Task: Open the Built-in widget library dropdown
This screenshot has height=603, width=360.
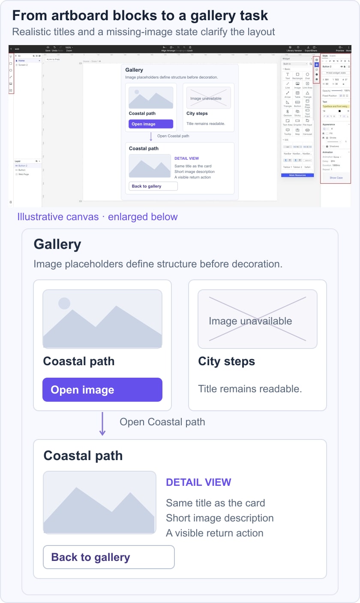Action: tap(295, 64)
